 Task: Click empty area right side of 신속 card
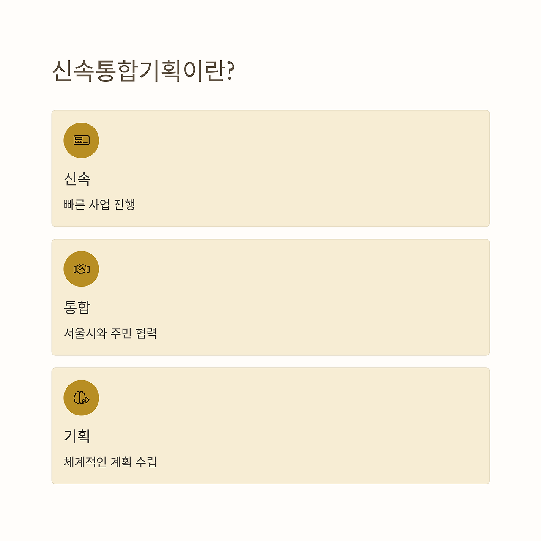pos(338,168)
